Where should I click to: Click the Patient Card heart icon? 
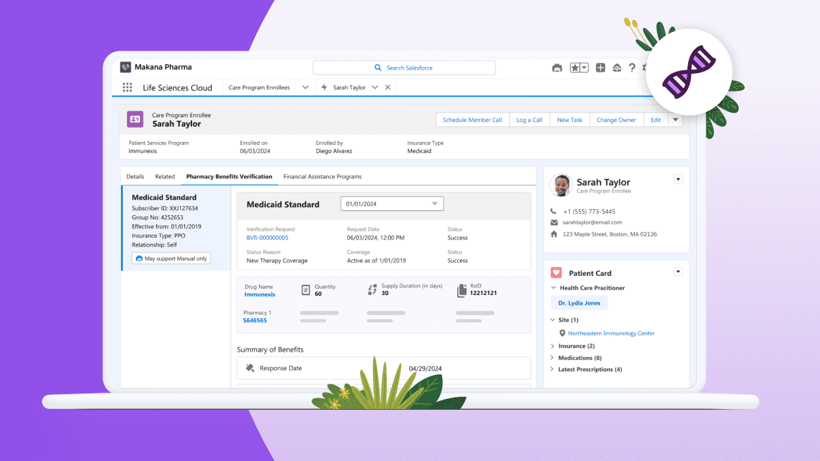(x=556, y=272)
